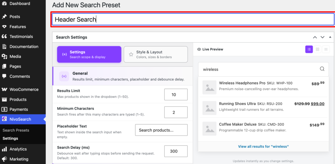Click the Placeholder Text input field
The image size is (335, 164).
161,130
